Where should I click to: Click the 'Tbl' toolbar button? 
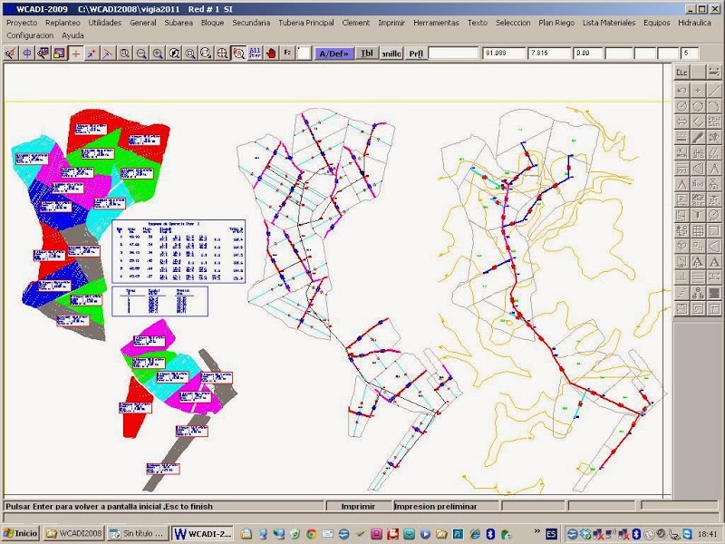click(x=367, y=53)
